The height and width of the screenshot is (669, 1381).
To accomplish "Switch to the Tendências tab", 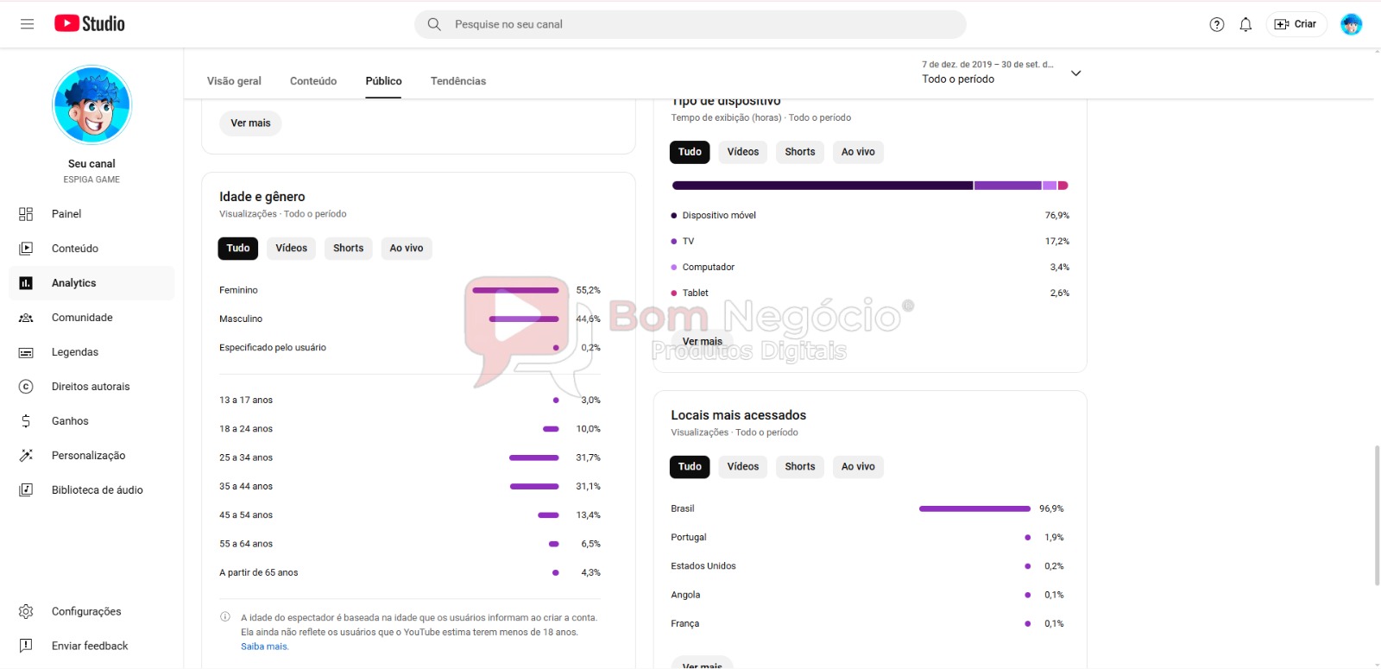I will tap(457, 81).
